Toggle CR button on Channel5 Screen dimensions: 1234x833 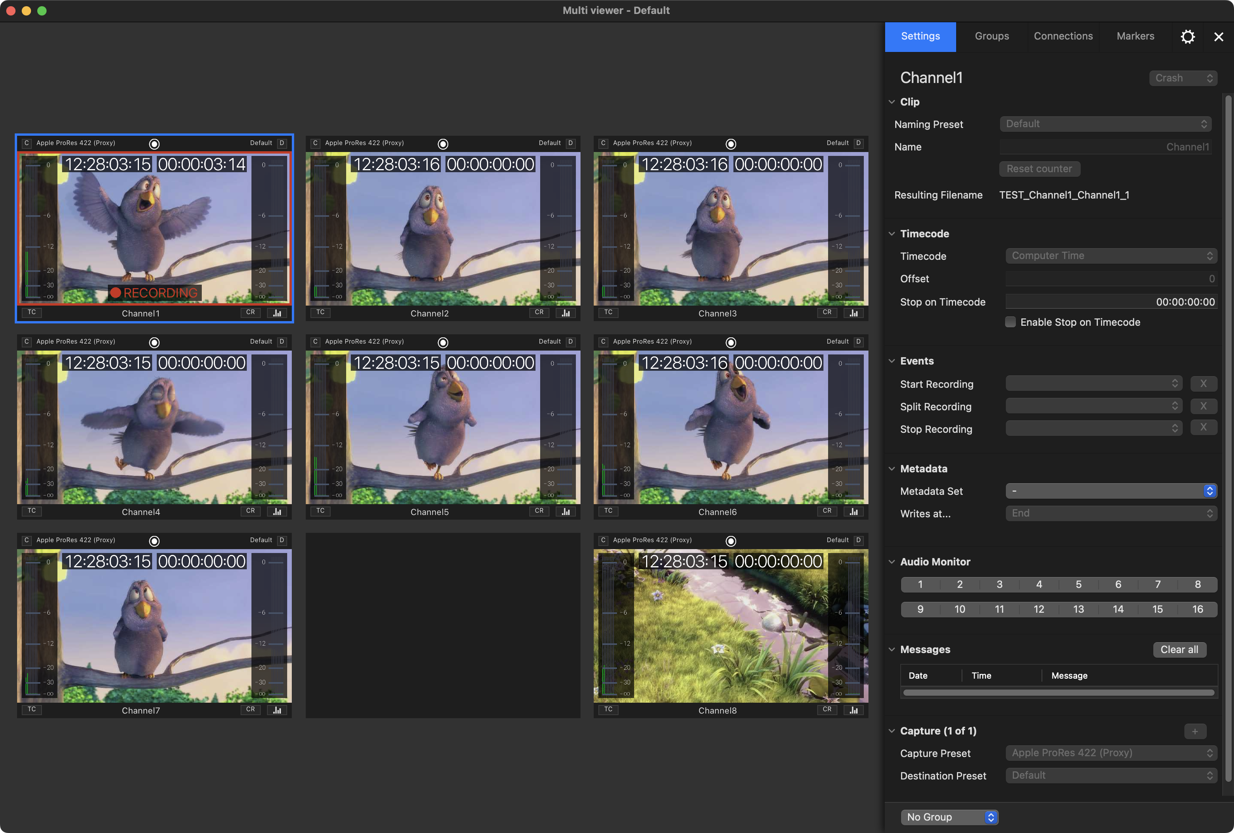click(x=539, y=510)
